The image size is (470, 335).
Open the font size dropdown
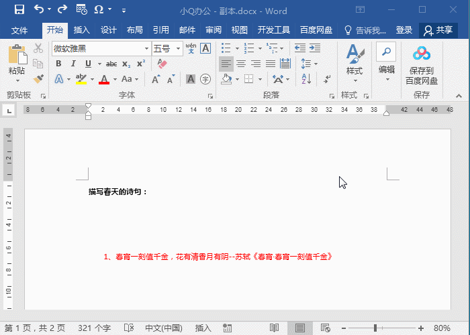pyautogui.click(x=178, y=49)
